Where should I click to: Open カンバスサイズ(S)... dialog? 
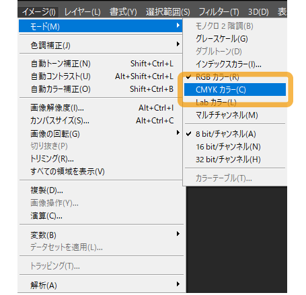(100, 121)
